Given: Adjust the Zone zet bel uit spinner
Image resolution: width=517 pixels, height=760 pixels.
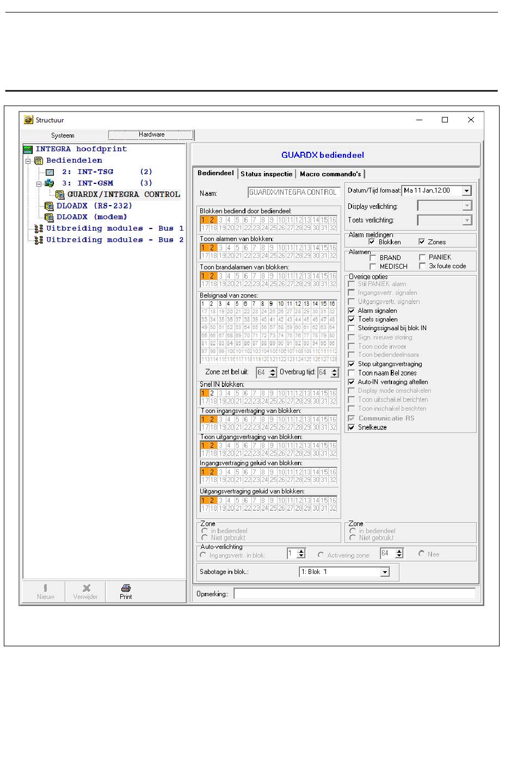Looking at the screenshot, I should tap(273, 373).
